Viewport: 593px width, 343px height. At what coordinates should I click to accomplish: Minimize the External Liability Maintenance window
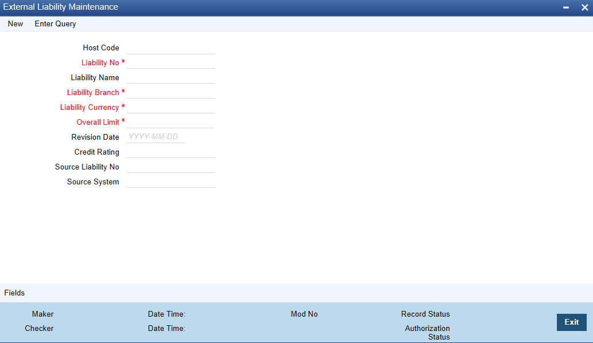[566, 7]
